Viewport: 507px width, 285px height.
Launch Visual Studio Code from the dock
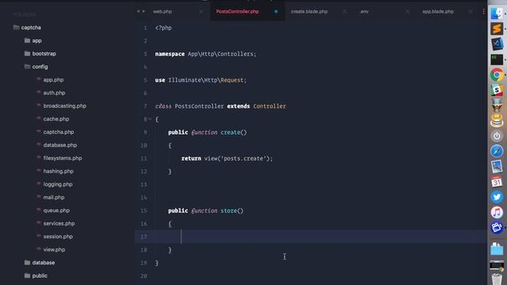click(x=497, y=44)
